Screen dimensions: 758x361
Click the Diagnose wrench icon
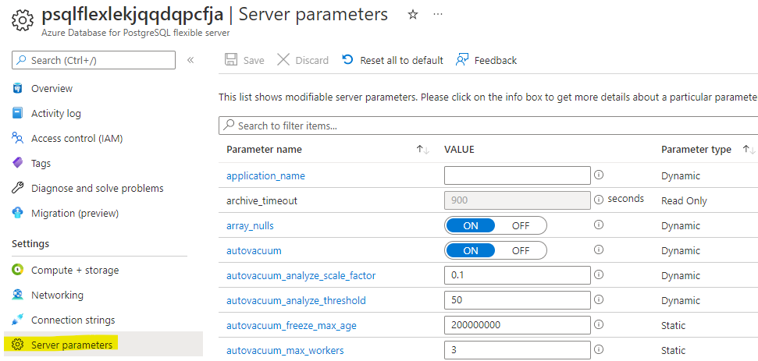pos(18,188)
